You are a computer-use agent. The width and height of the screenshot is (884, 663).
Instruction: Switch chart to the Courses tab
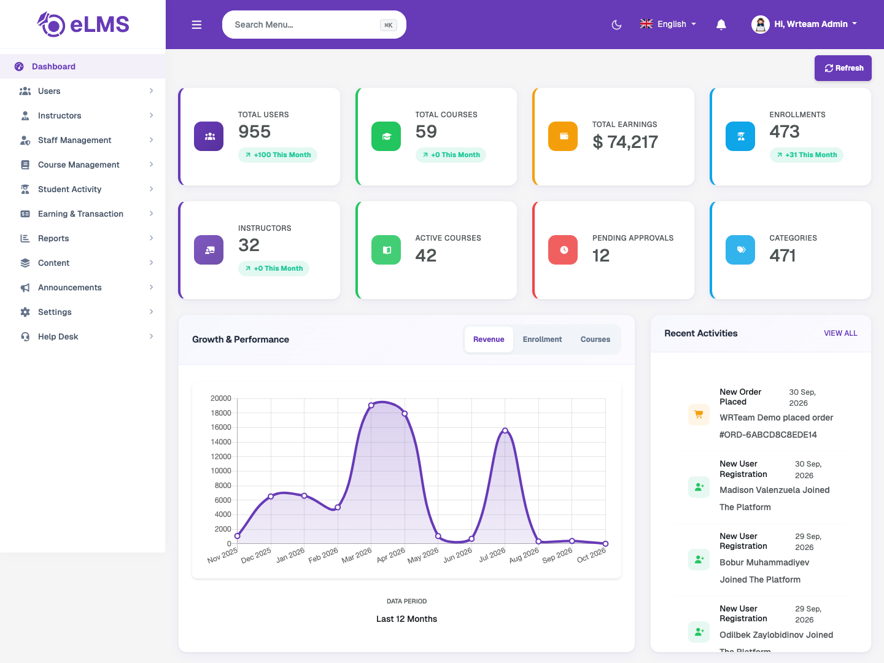[595, 339]
